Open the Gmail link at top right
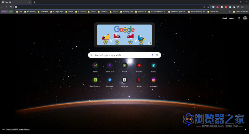Viewport: 249px width, 134px height. [x=225, y=18]
